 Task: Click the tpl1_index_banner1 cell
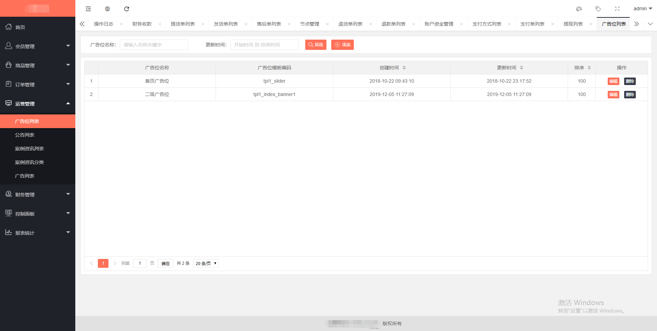coord(274,94)
